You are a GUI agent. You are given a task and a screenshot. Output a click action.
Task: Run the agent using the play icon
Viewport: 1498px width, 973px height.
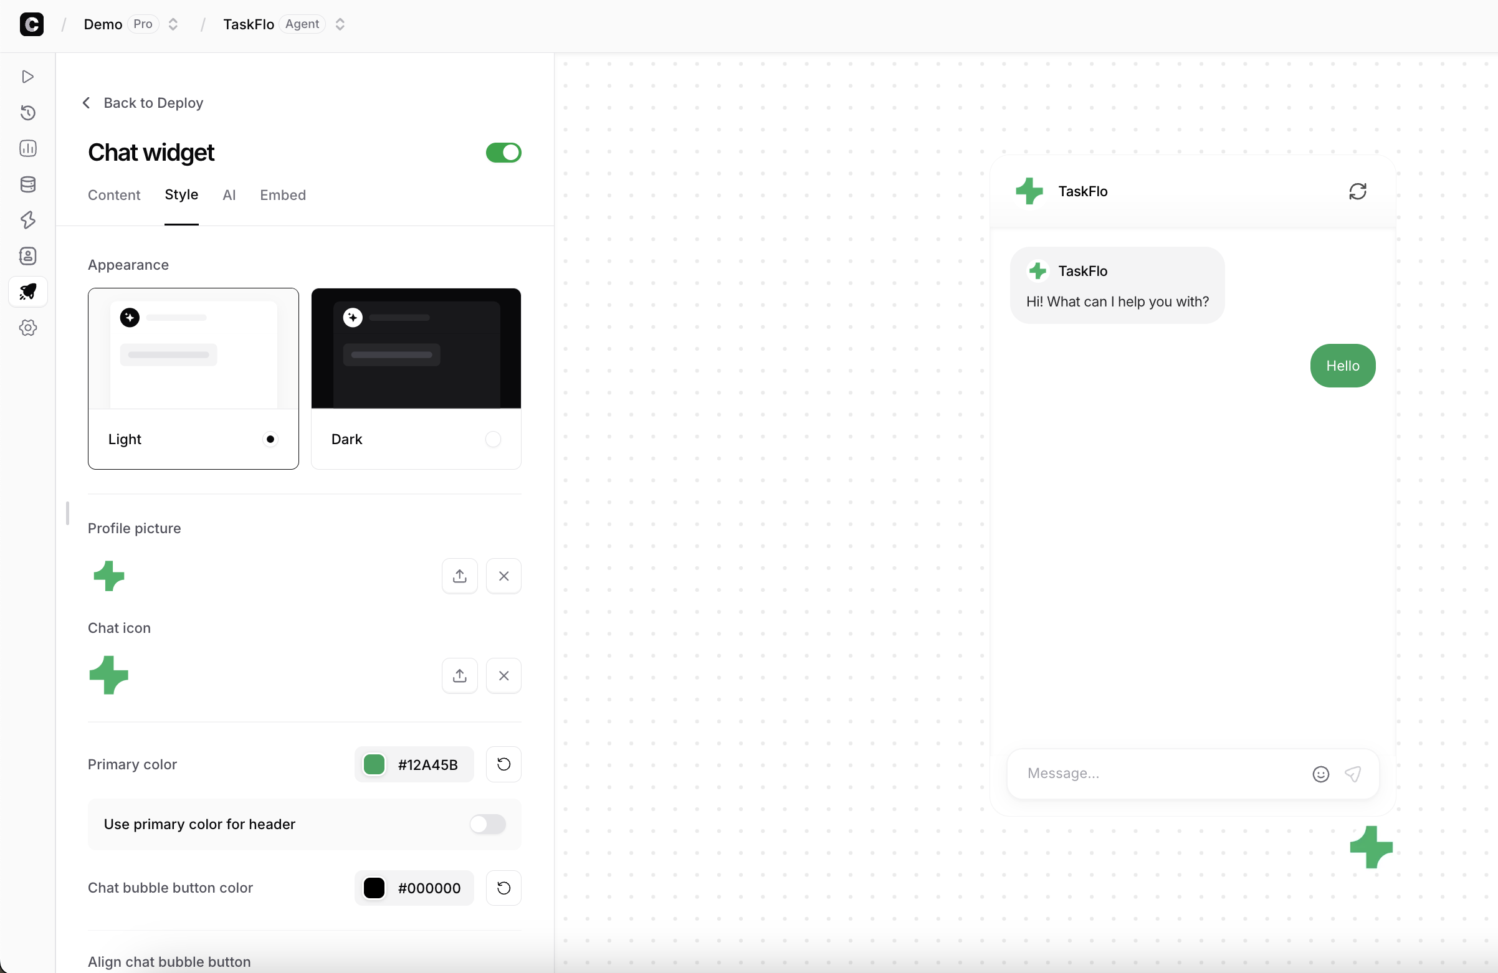click(27, 76)
